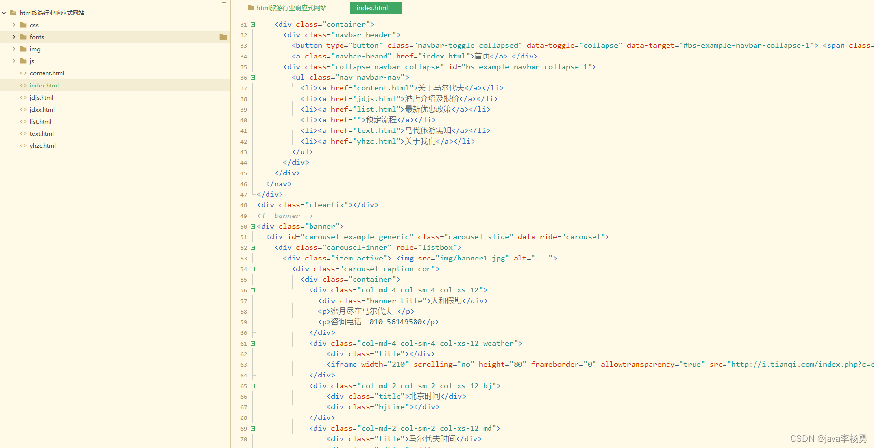Open content.html in the project tree
The image size is (874, 448).
(47, 73)
